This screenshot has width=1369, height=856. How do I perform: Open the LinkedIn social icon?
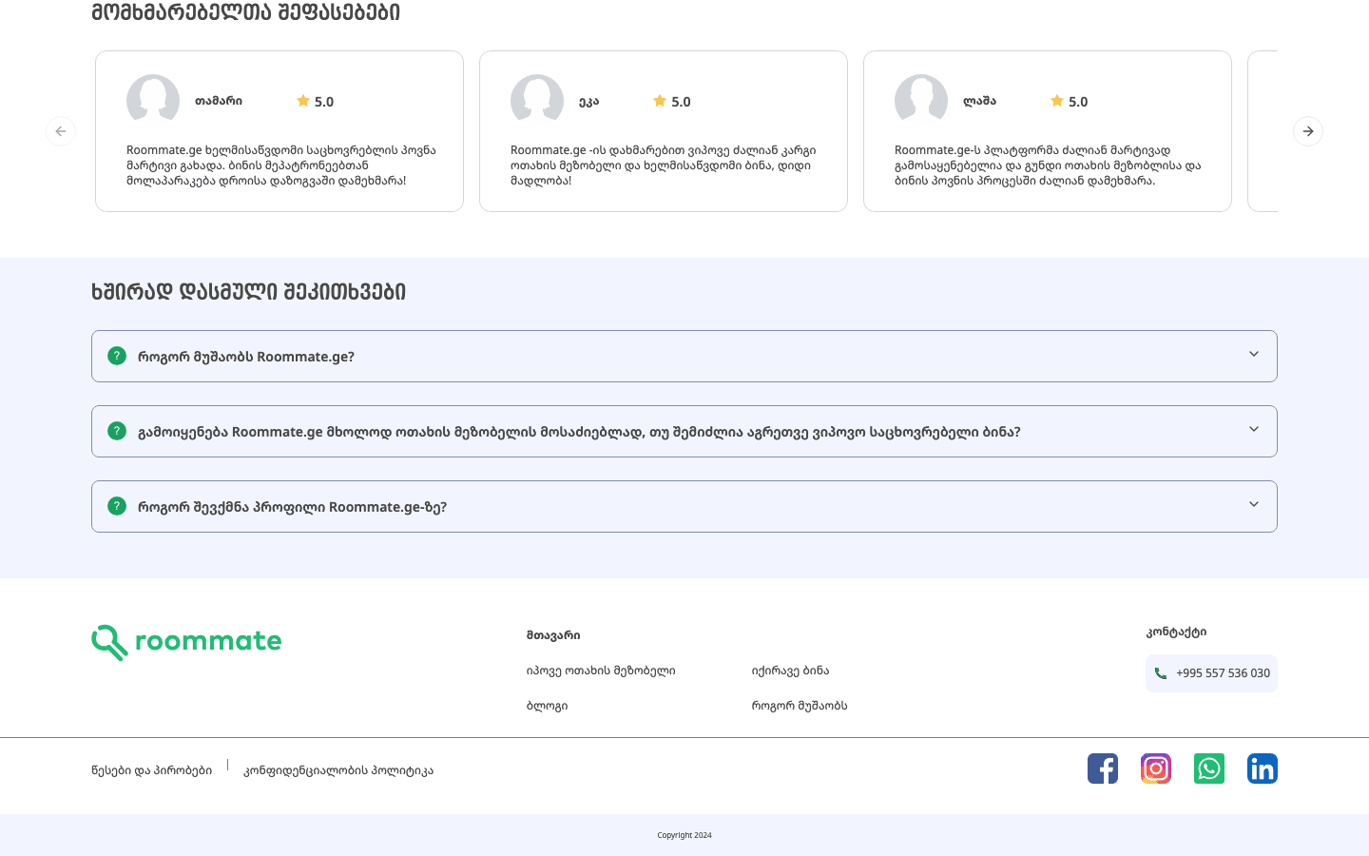[x=1263, y=768]
